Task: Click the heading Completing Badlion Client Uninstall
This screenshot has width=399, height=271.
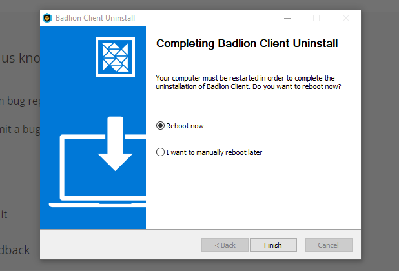Action: click(x=247, y=43)
